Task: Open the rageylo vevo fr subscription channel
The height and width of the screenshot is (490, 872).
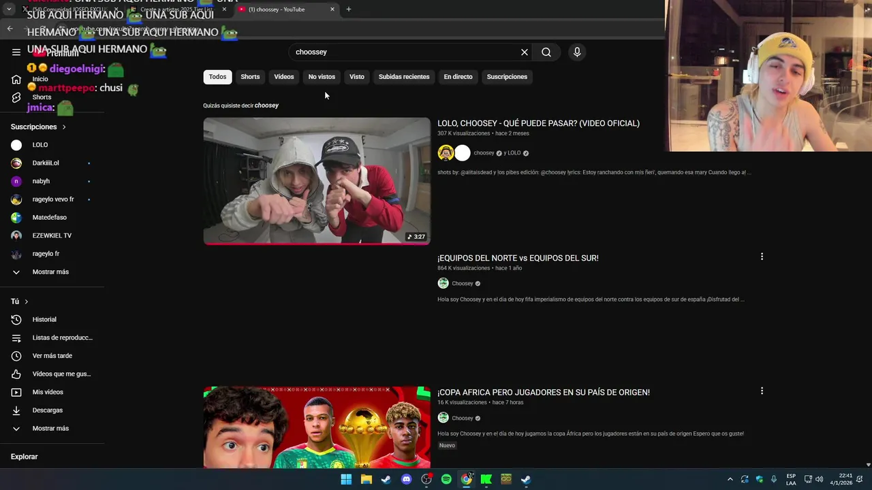Action: point(52,199)
